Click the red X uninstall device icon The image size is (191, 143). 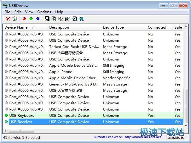click(x=8, y=19)
